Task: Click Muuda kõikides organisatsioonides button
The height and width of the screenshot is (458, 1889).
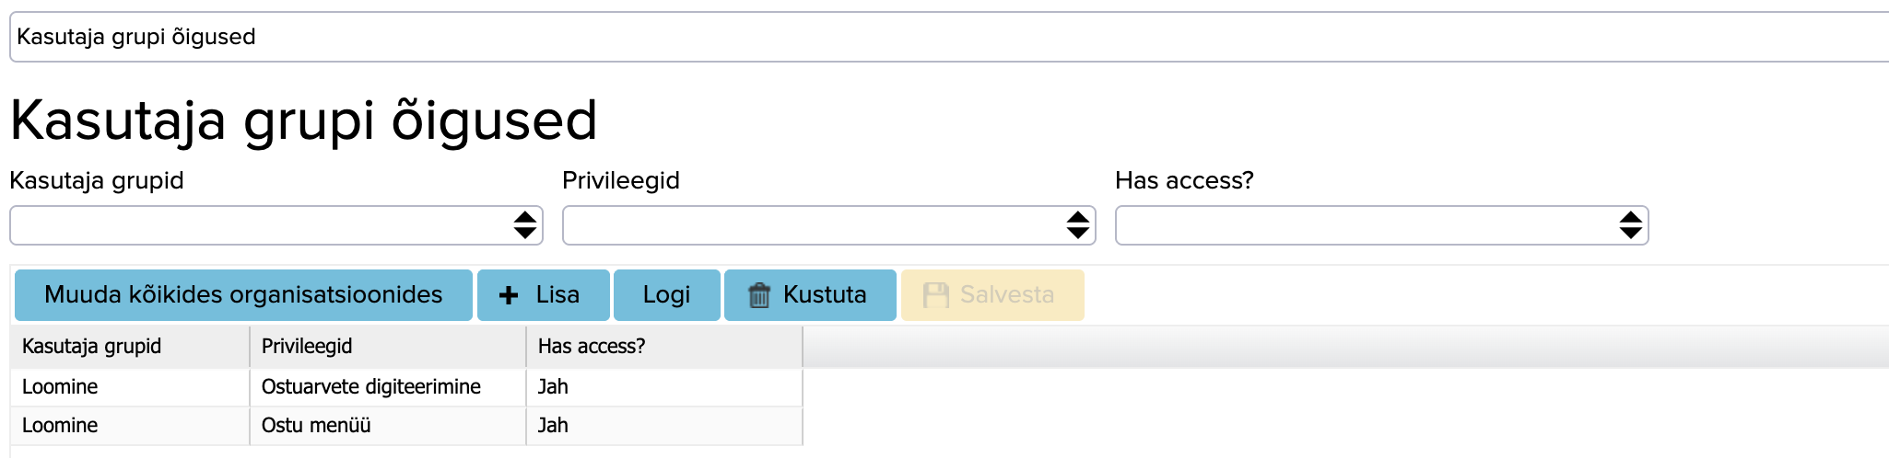Action: tap(243, 295)
